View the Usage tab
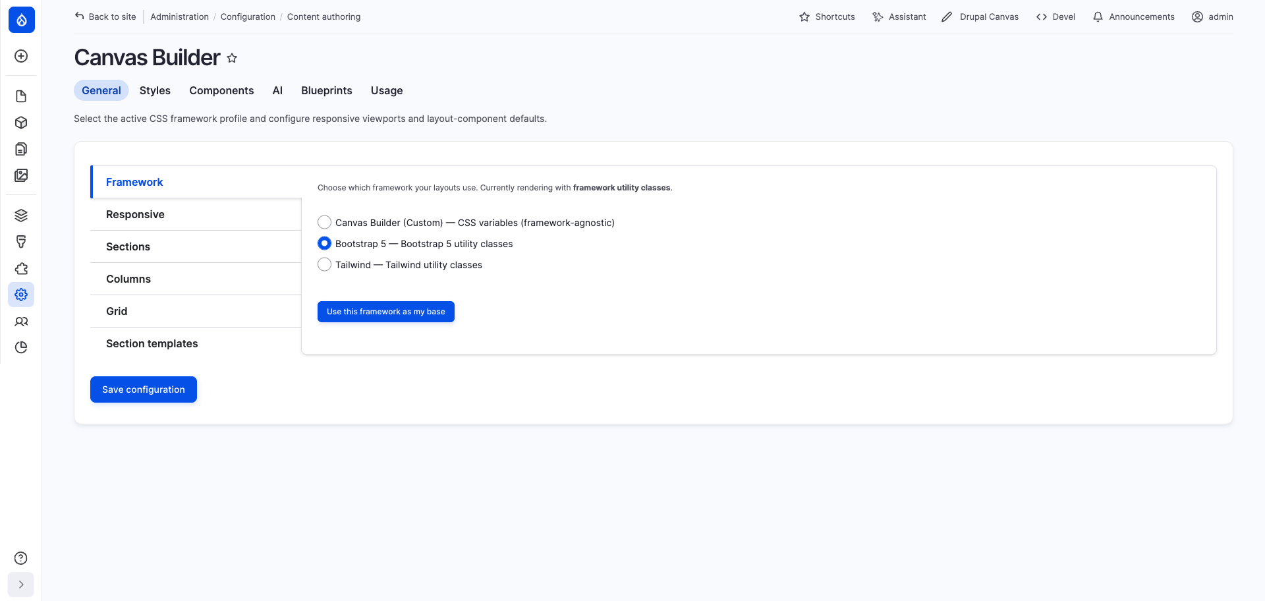This screenshot has width=1265, height=601. (387, 90)
